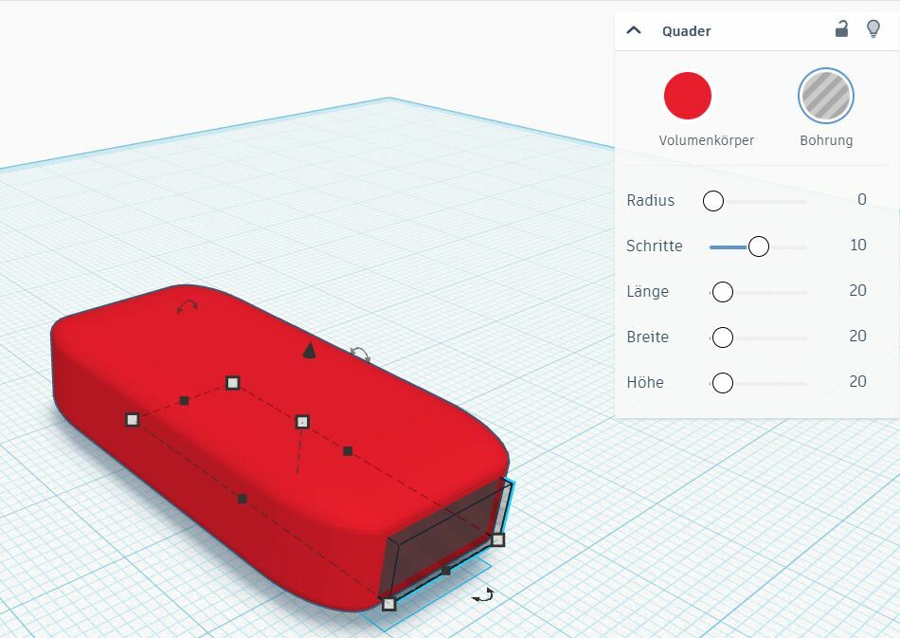Viewport: 900px width, 638px height.
Task: Click rotation arrow below the grey box
Action: (483, 595)
